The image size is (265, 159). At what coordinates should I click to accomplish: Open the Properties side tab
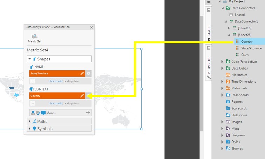point(209,66)
